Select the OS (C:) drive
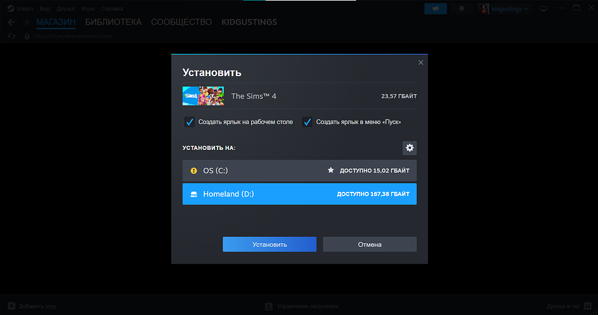598x315 pixels. (300, 170)
